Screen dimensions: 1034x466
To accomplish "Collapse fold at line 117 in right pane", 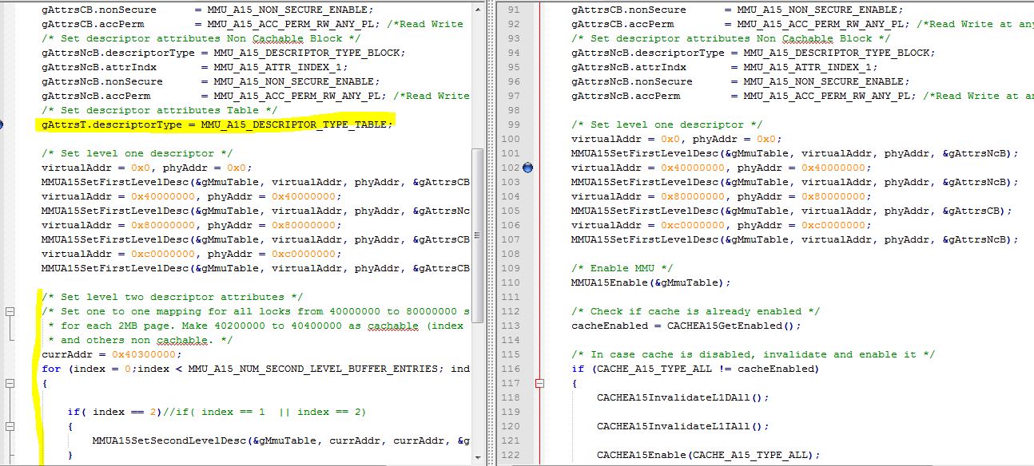I will (540, 383).
